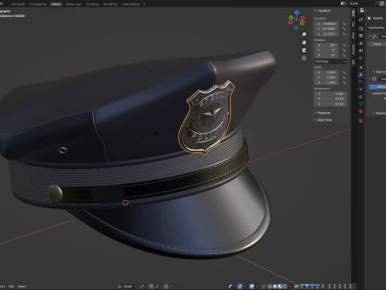Toggle the X-ray viewport icon

point(264,286)
